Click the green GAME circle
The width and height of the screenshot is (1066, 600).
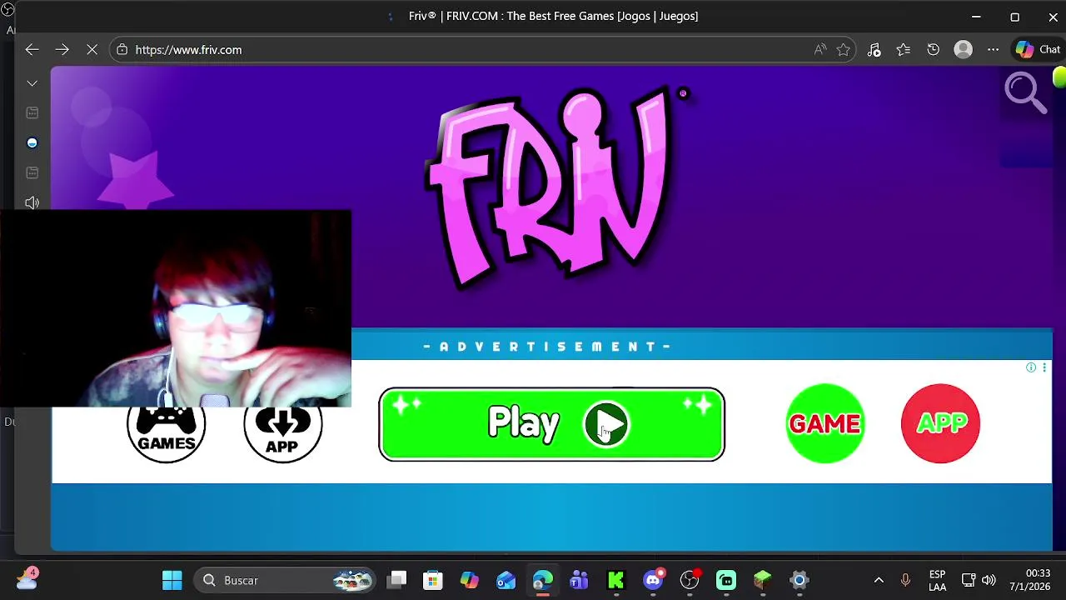tap(824, 423)
